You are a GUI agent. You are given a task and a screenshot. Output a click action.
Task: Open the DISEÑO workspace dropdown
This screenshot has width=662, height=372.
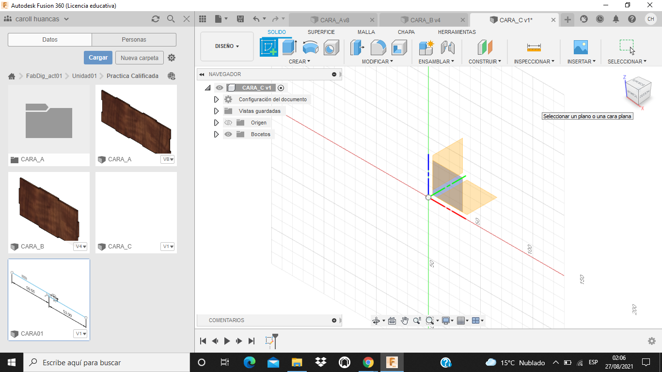click(227, 46)
